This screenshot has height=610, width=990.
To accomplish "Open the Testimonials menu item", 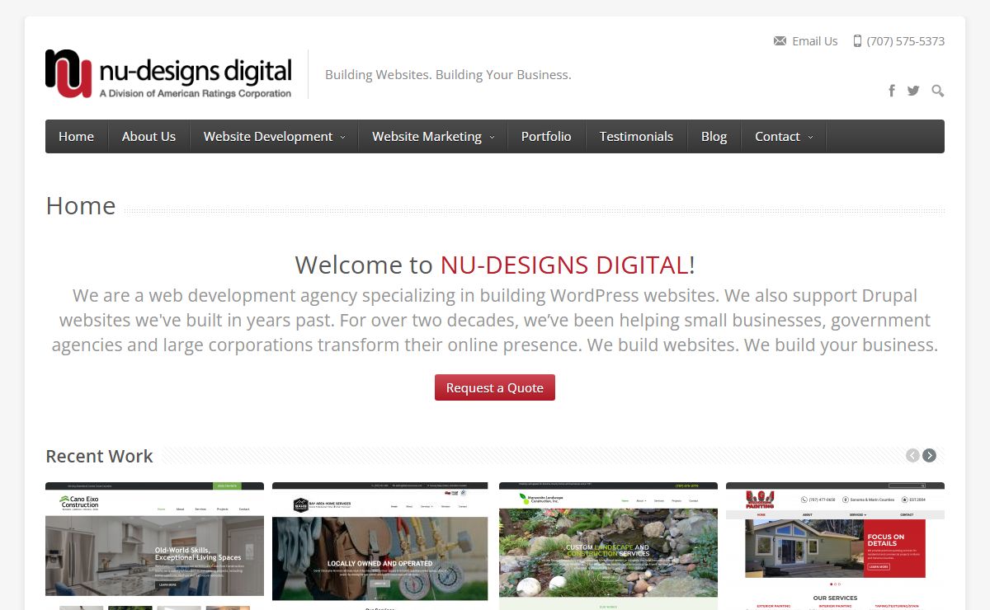I will point(636,137).
